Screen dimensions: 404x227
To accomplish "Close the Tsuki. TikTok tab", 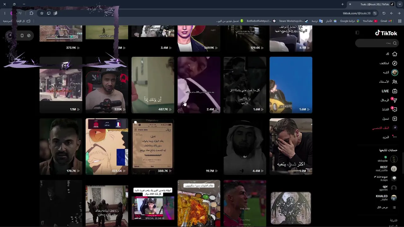I will pos(350,4).
